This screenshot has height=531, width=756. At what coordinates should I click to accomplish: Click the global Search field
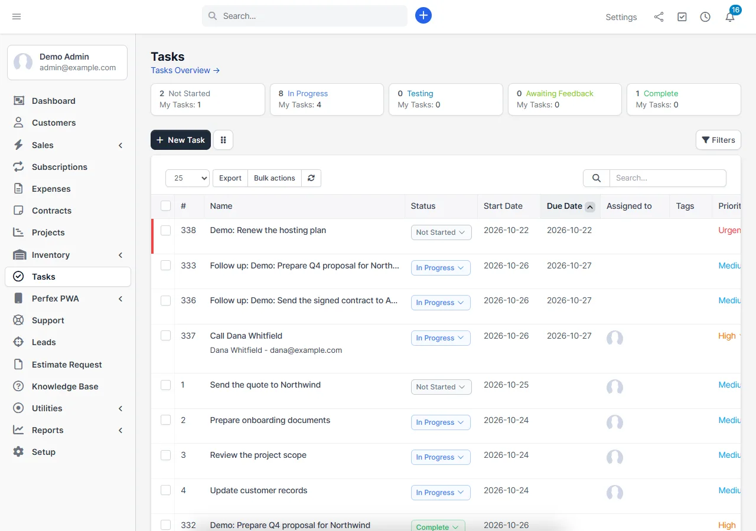point(305,16)
